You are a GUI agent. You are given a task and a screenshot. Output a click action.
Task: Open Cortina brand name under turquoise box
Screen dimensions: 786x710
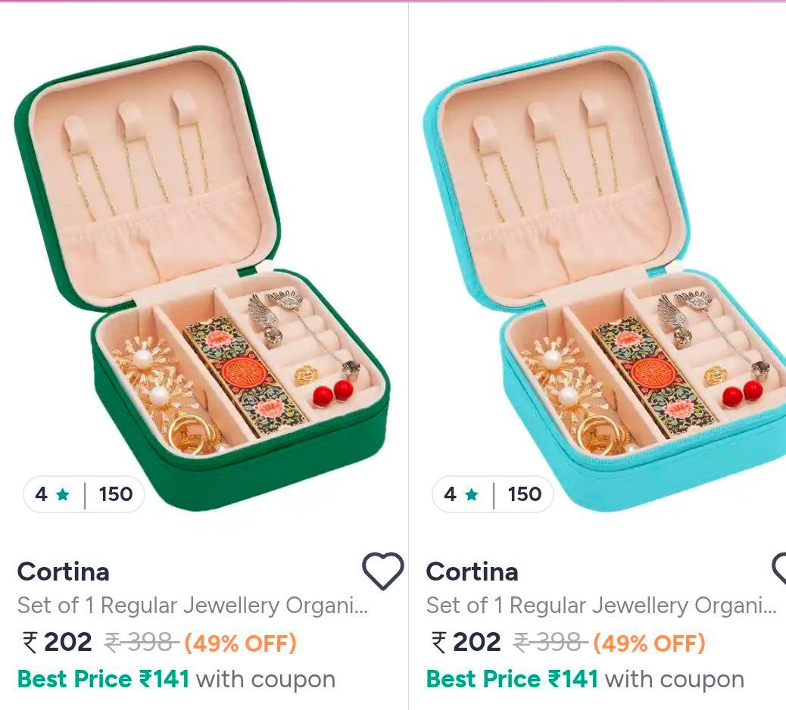click(x=473, y=571)
